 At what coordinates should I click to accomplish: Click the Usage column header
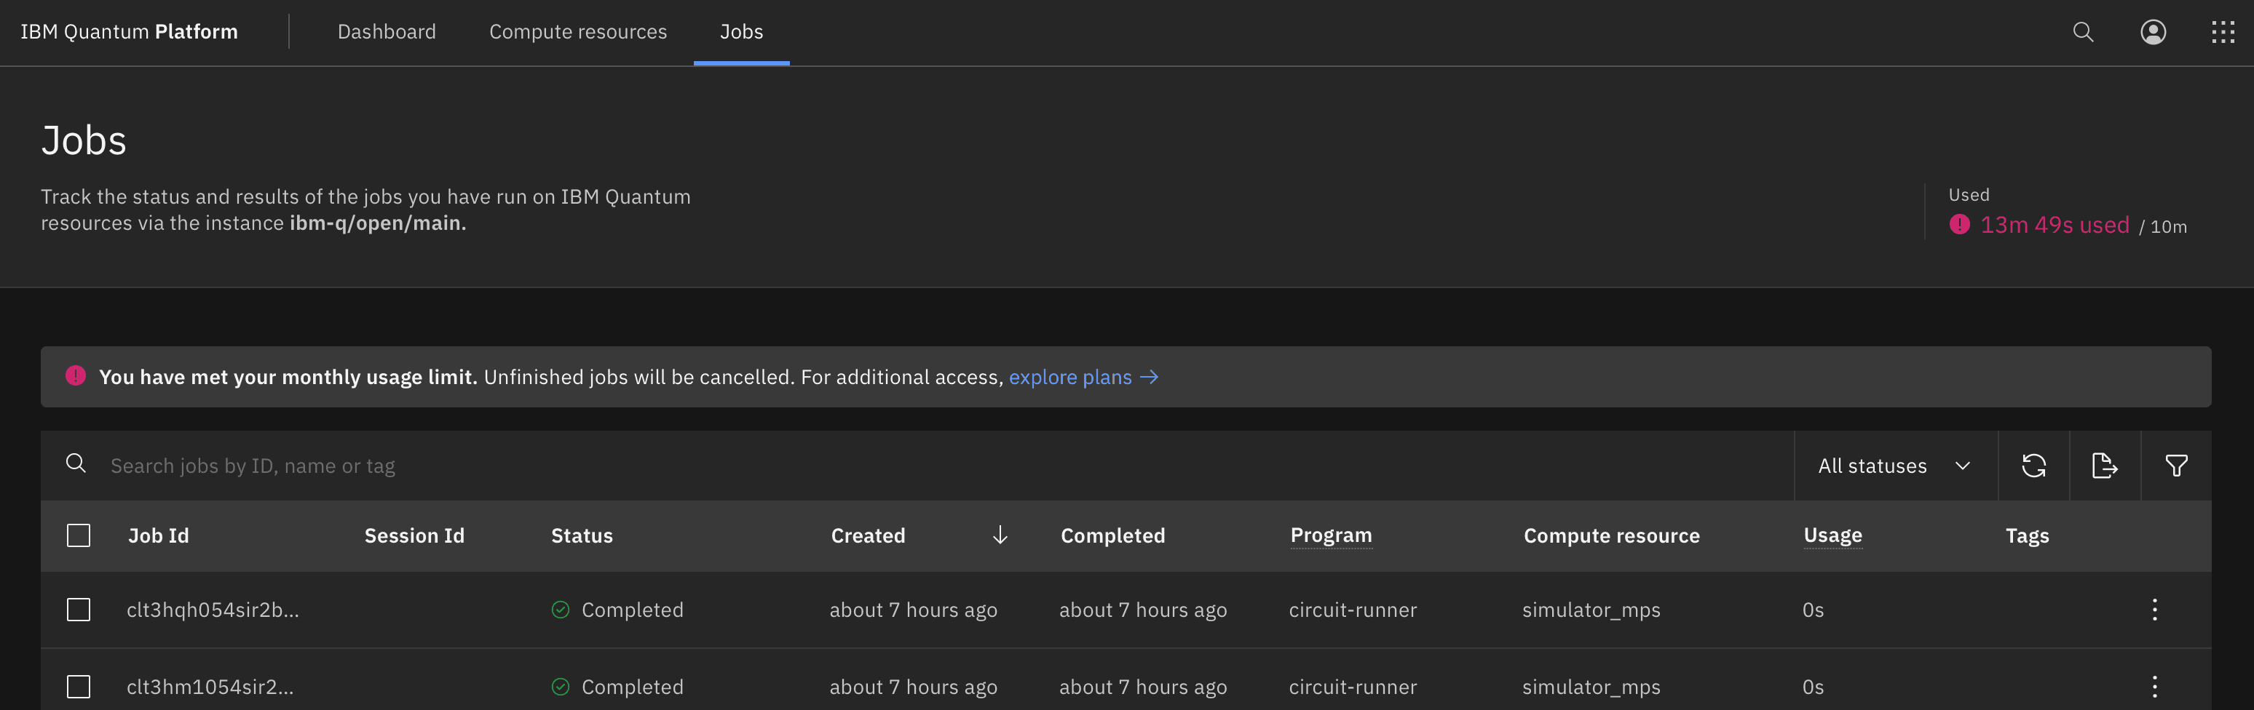click(x=1833, y=535)
